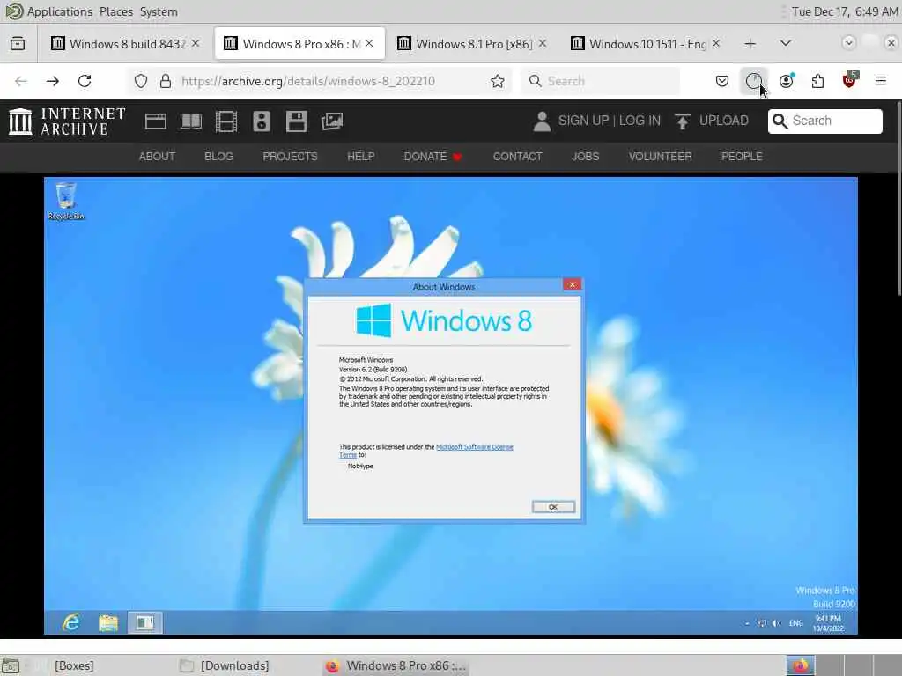Click the site security padlock icon

click(x=166, y=81)
